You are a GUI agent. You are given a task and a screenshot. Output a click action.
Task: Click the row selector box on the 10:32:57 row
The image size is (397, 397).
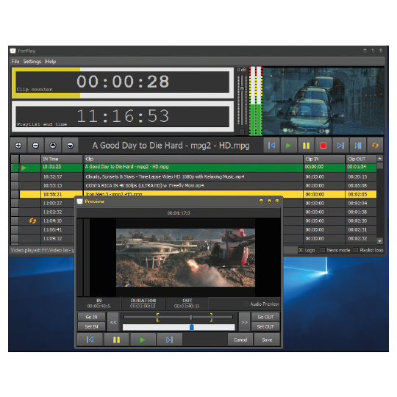pyautogui.click(x=15, y=176)
